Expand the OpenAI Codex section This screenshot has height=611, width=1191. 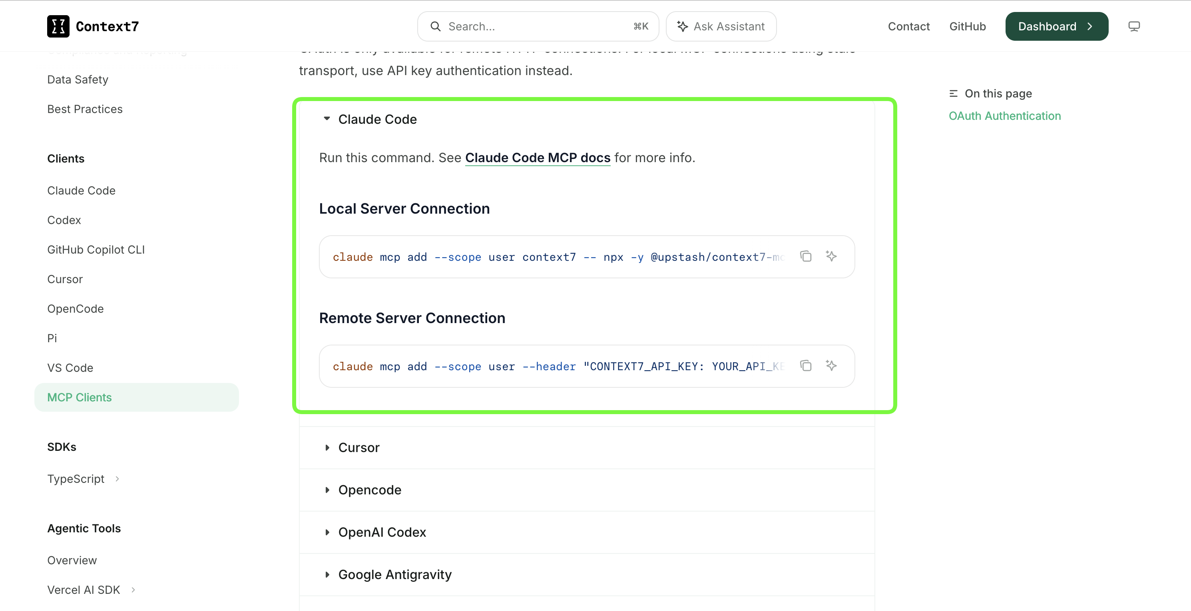[x=327, y=532]
